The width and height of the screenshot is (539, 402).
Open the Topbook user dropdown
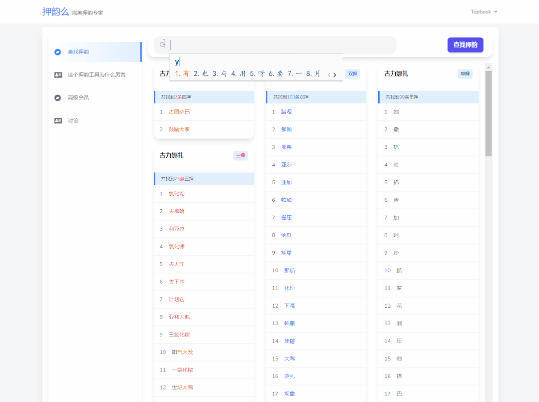[x=484, y=11]
